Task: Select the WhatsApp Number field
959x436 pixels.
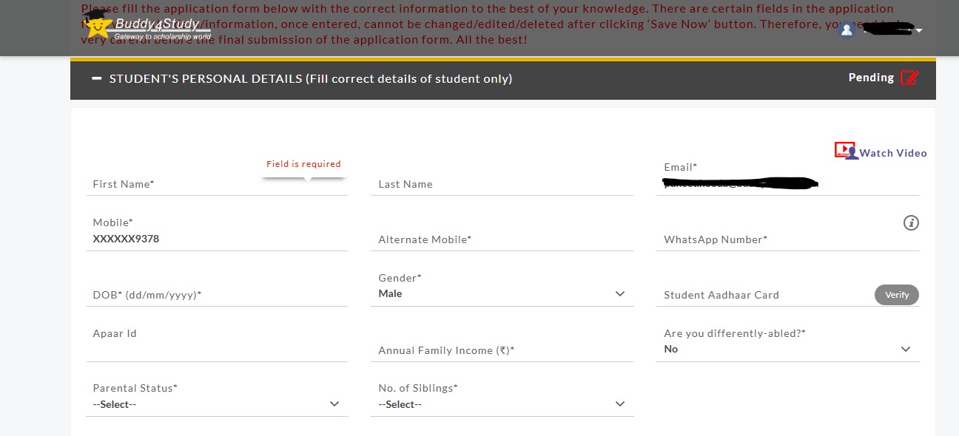Action: [787, 239]
